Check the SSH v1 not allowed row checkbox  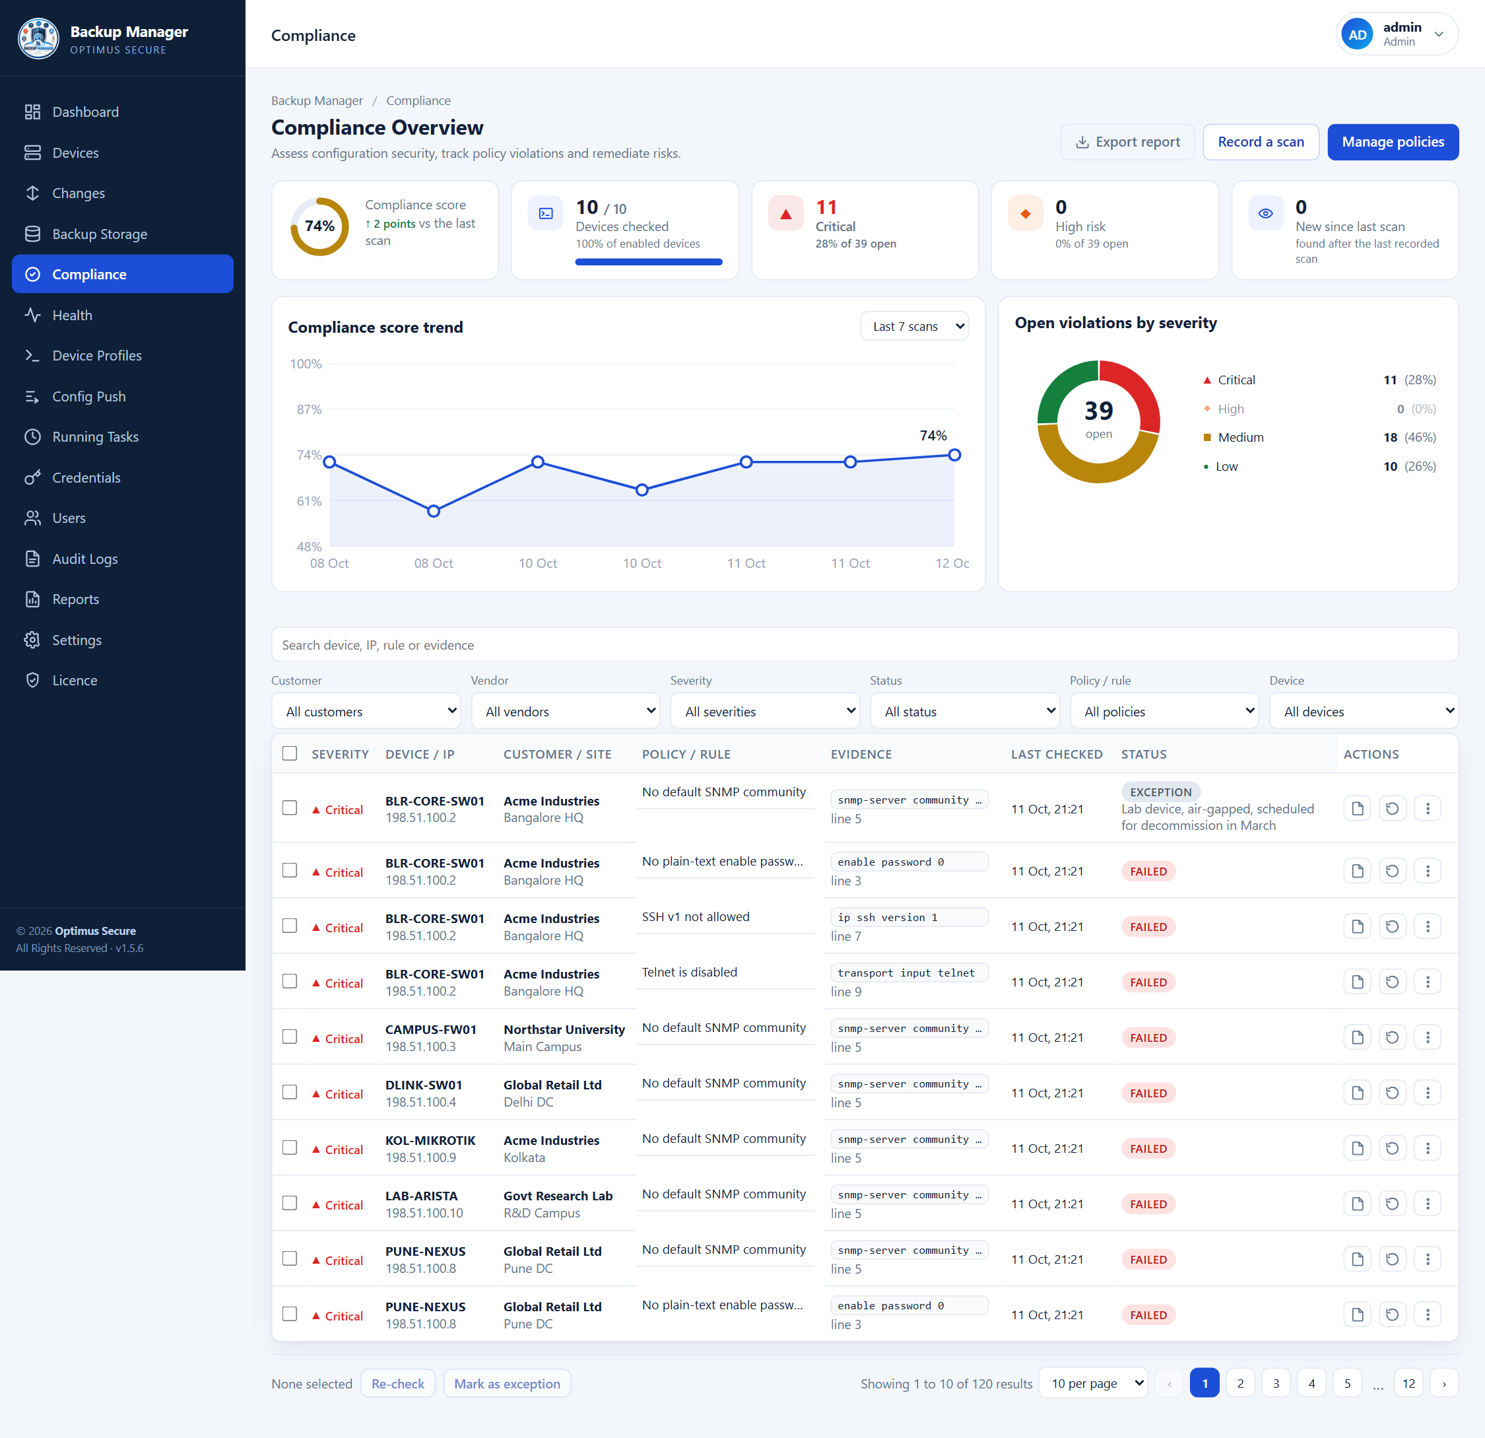pos(290,926)
